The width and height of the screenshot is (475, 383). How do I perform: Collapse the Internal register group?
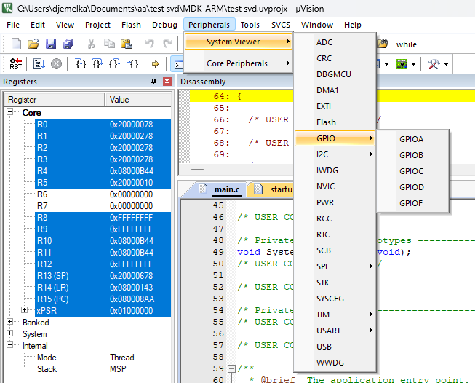9,345
